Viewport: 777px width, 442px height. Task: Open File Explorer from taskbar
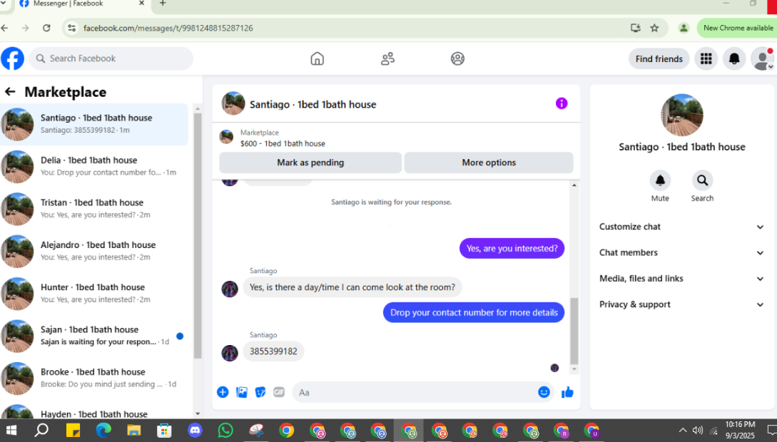[133, 431]
